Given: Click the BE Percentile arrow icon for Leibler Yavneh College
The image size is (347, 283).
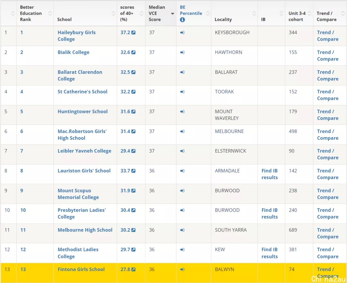Looking at the screenshot, I should coord(182,151).
